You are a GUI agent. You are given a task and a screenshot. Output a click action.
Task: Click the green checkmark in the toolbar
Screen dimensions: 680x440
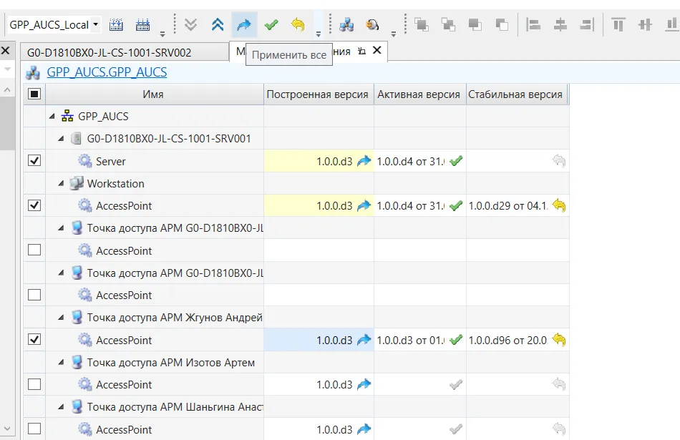point(271,25)
